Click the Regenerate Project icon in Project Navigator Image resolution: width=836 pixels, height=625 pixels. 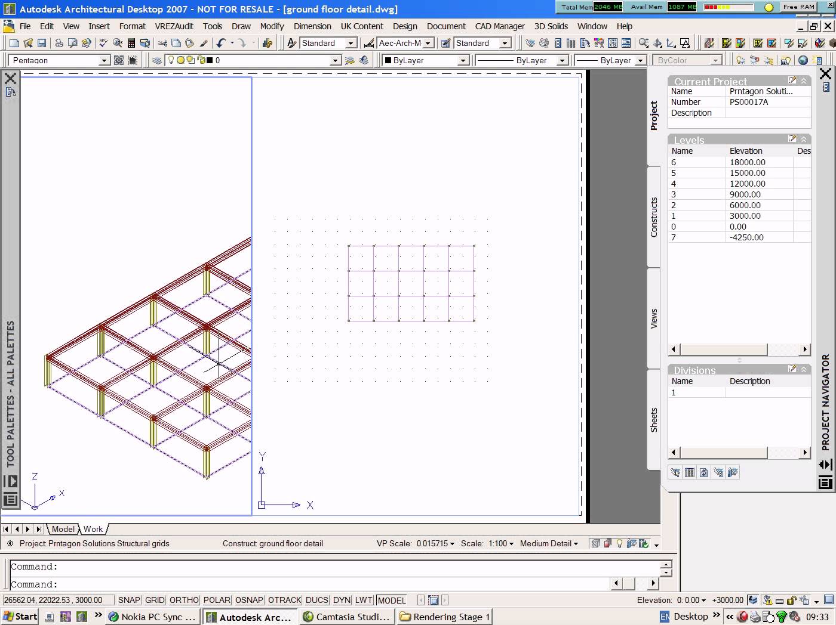pyautogui.click(x=703, y=472)
